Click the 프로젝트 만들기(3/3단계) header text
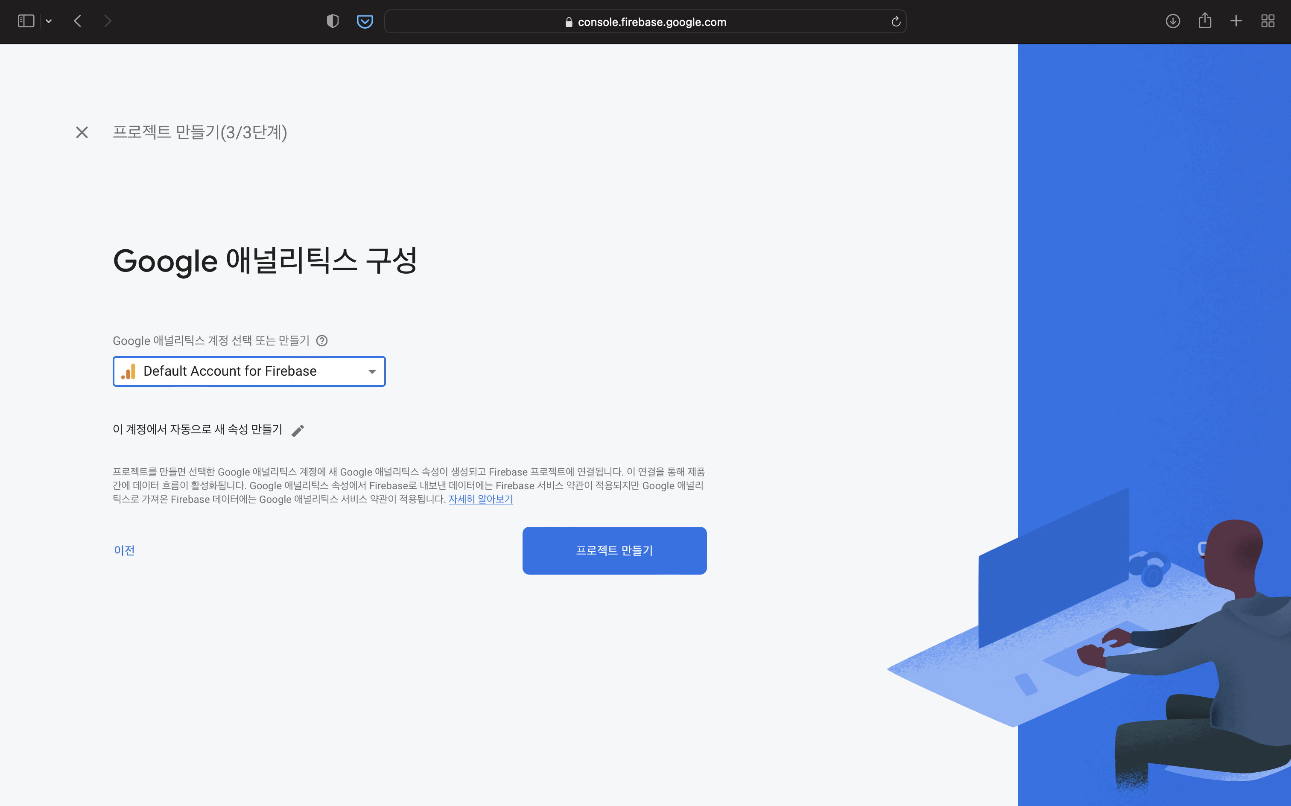Screen dimensions: 1291x806 [x=200, y=132]
